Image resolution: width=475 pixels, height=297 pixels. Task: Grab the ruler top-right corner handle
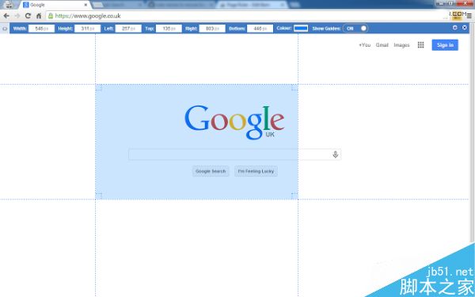294,87
